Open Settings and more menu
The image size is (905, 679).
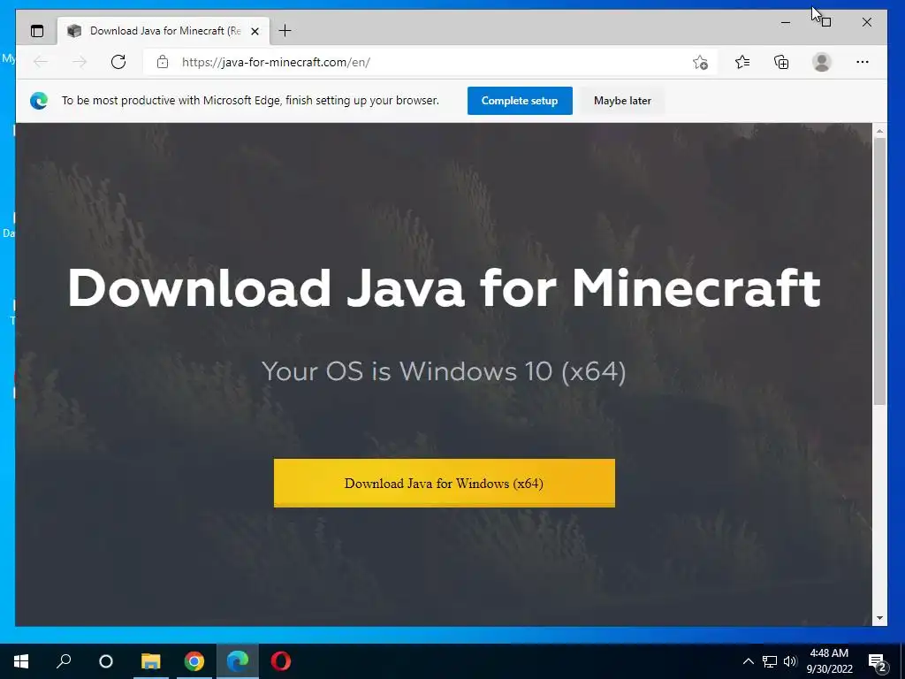[863, 62]
